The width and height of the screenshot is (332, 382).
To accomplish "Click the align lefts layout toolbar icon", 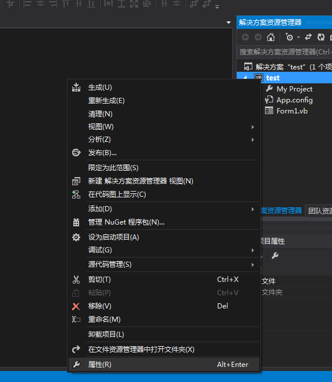I will pyautogui.click(x=28, y=3).
